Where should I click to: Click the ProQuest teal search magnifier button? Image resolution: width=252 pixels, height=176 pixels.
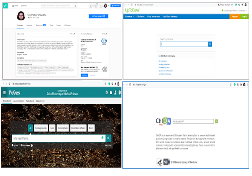[108, 138]
